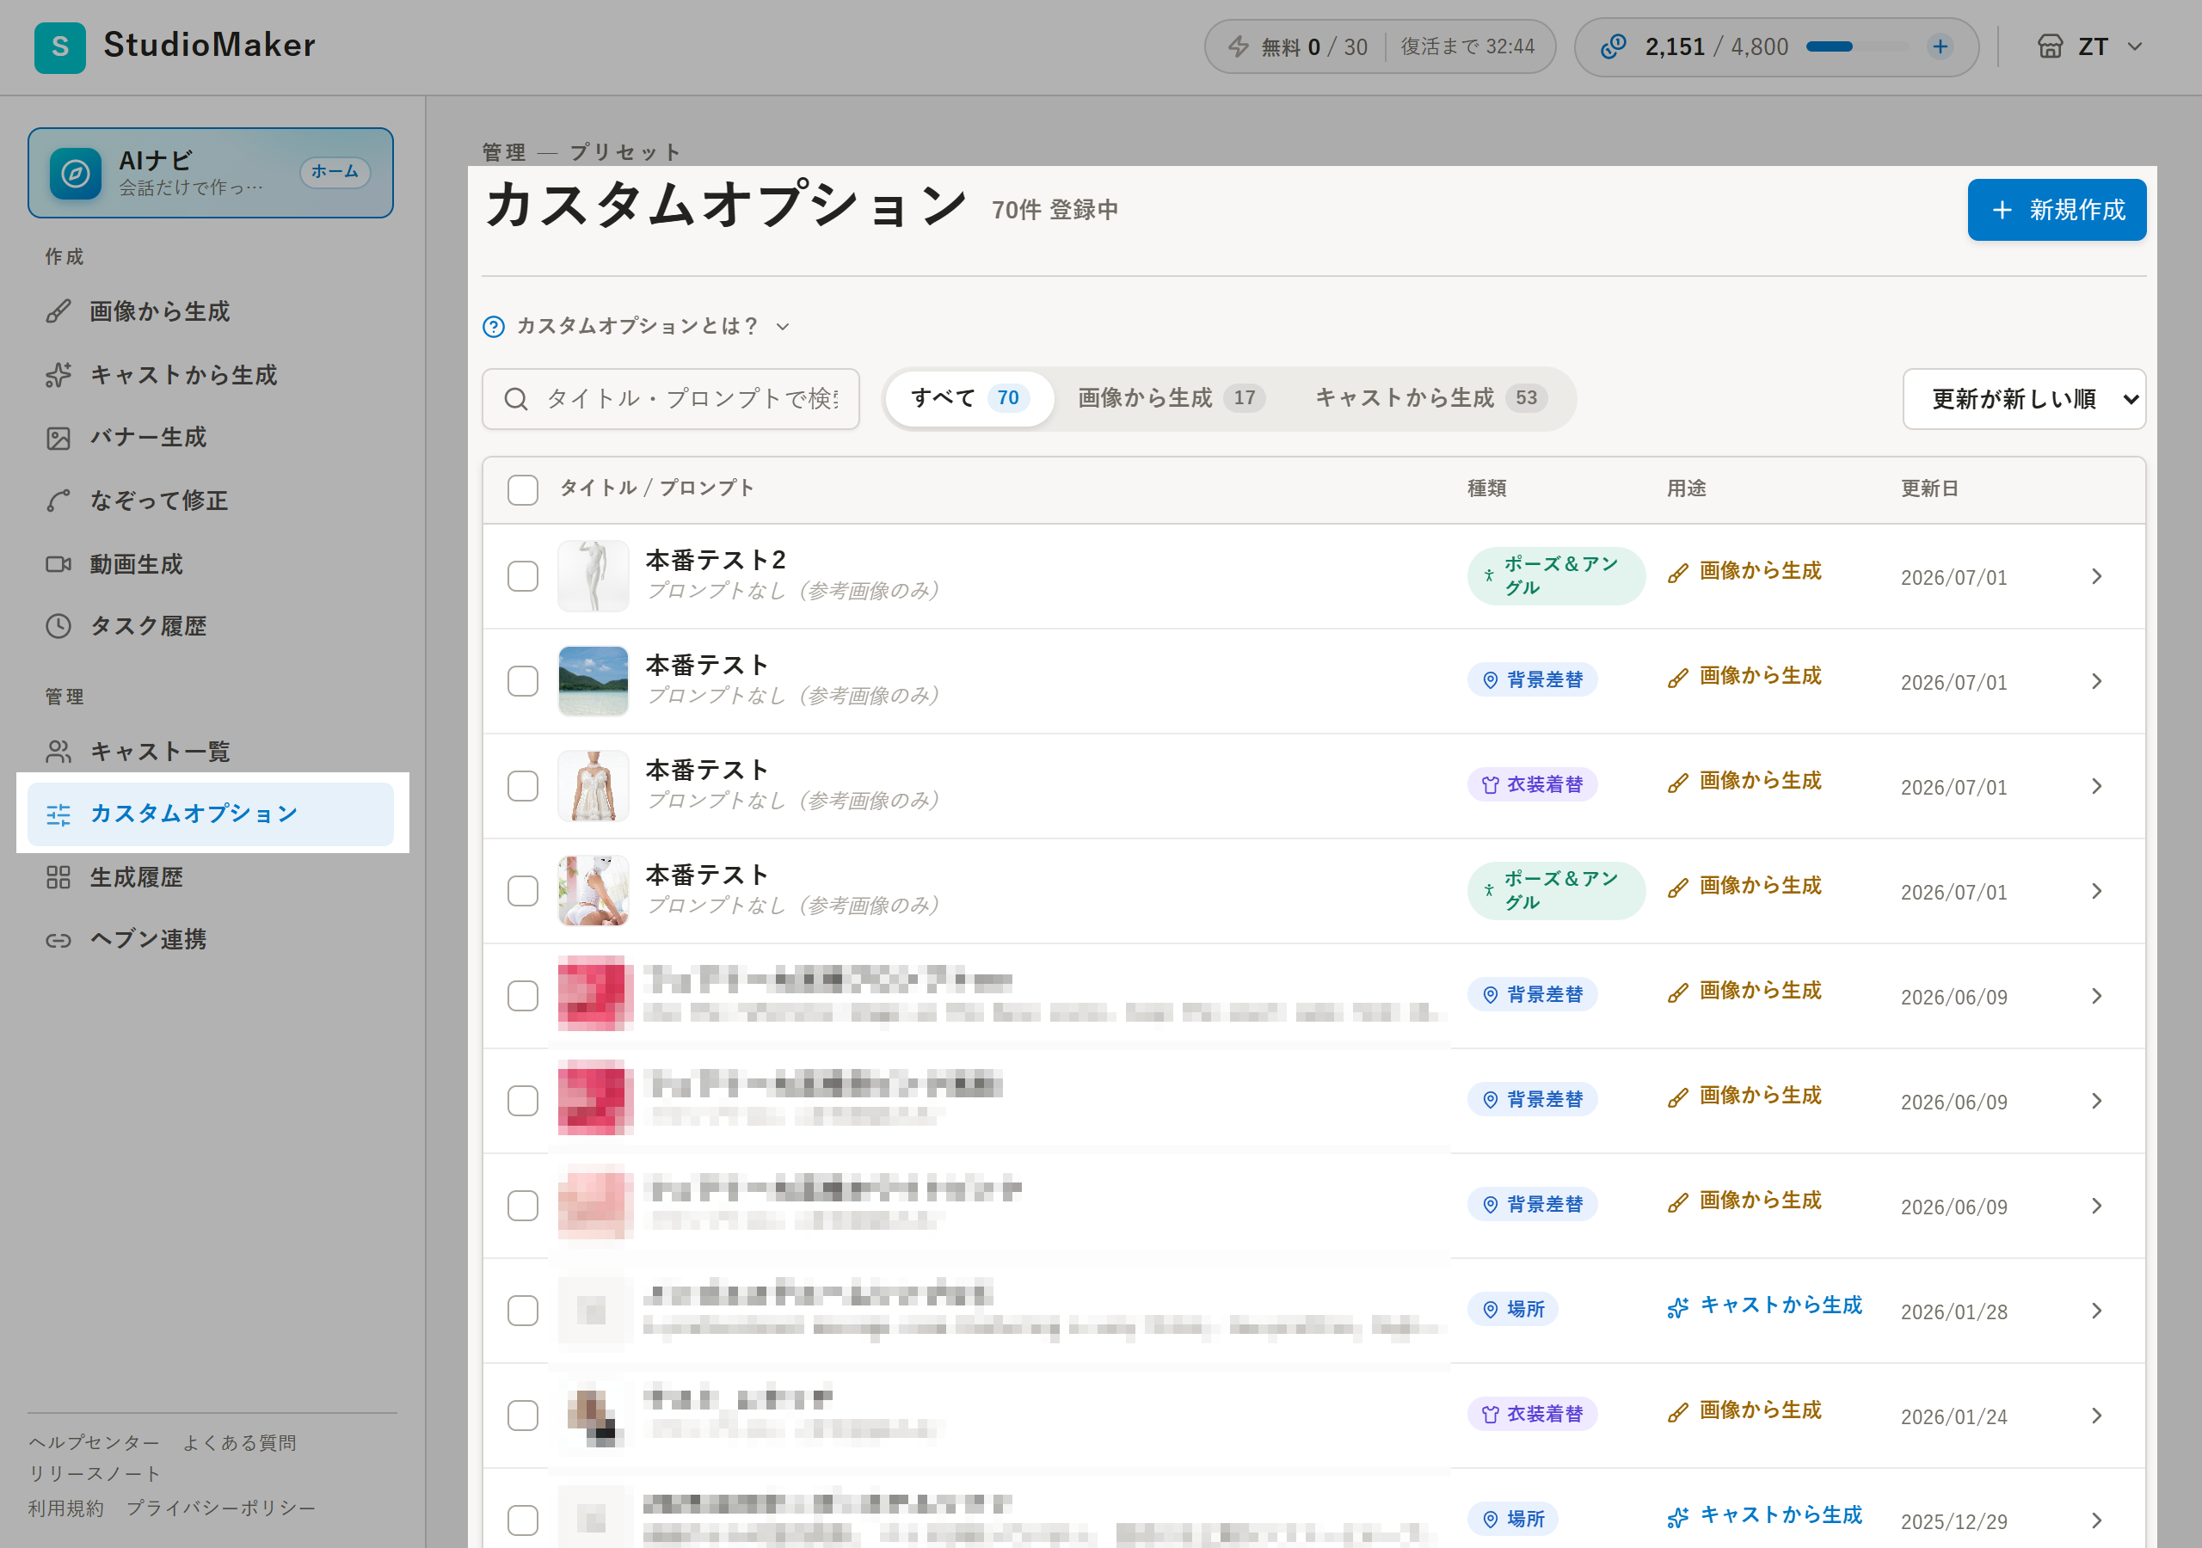The image size is (2202, 1548).
Task: Add credits with the plus icon
Action: click(1939, 46)
